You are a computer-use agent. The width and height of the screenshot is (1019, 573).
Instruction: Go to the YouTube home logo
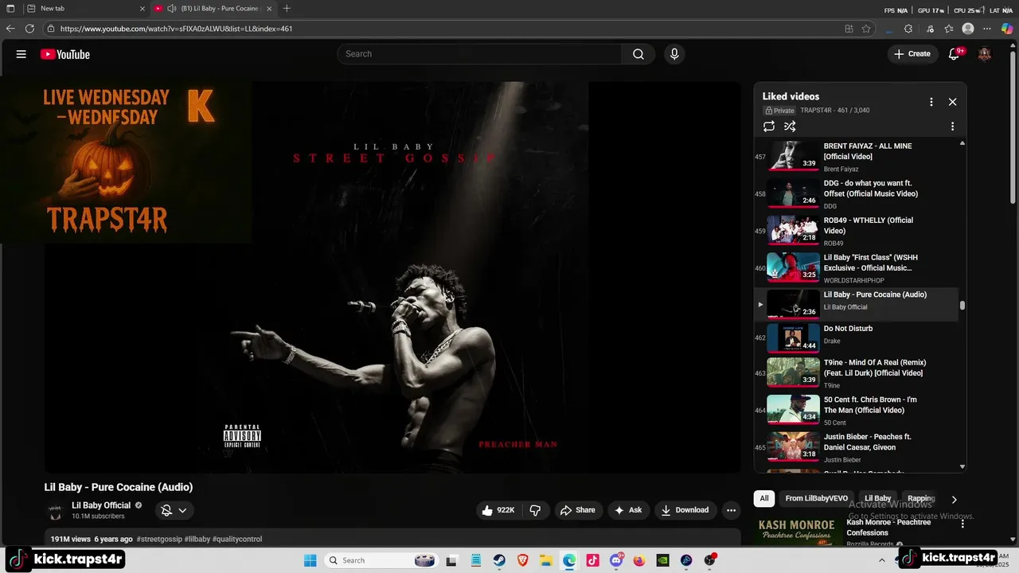(65, 54)
